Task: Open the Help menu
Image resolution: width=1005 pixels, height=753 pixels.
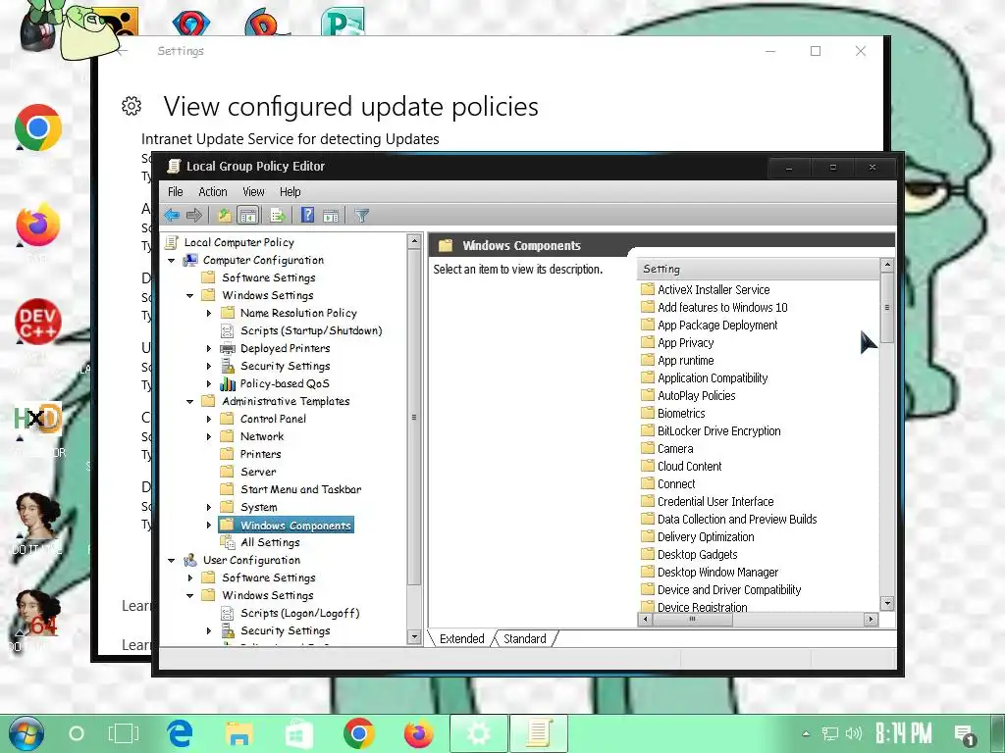Action: click(290, 191)
